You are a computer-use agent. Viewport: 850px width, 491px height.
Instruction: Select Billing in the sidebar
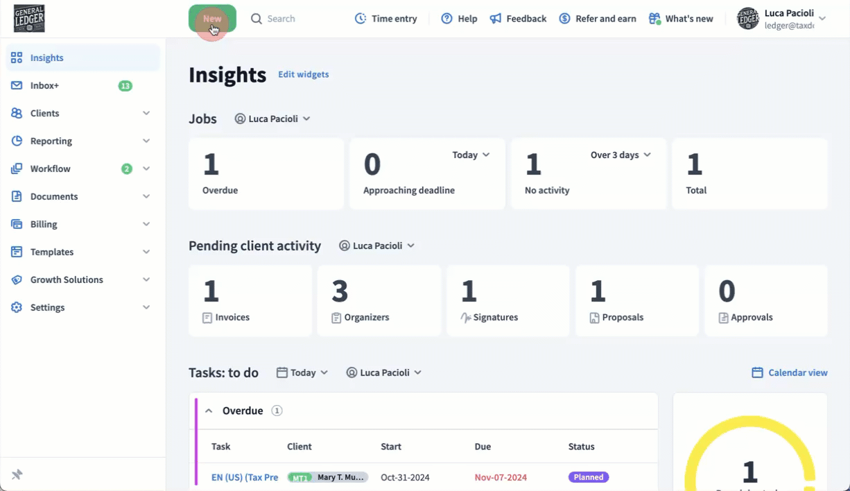pos(44,224)
